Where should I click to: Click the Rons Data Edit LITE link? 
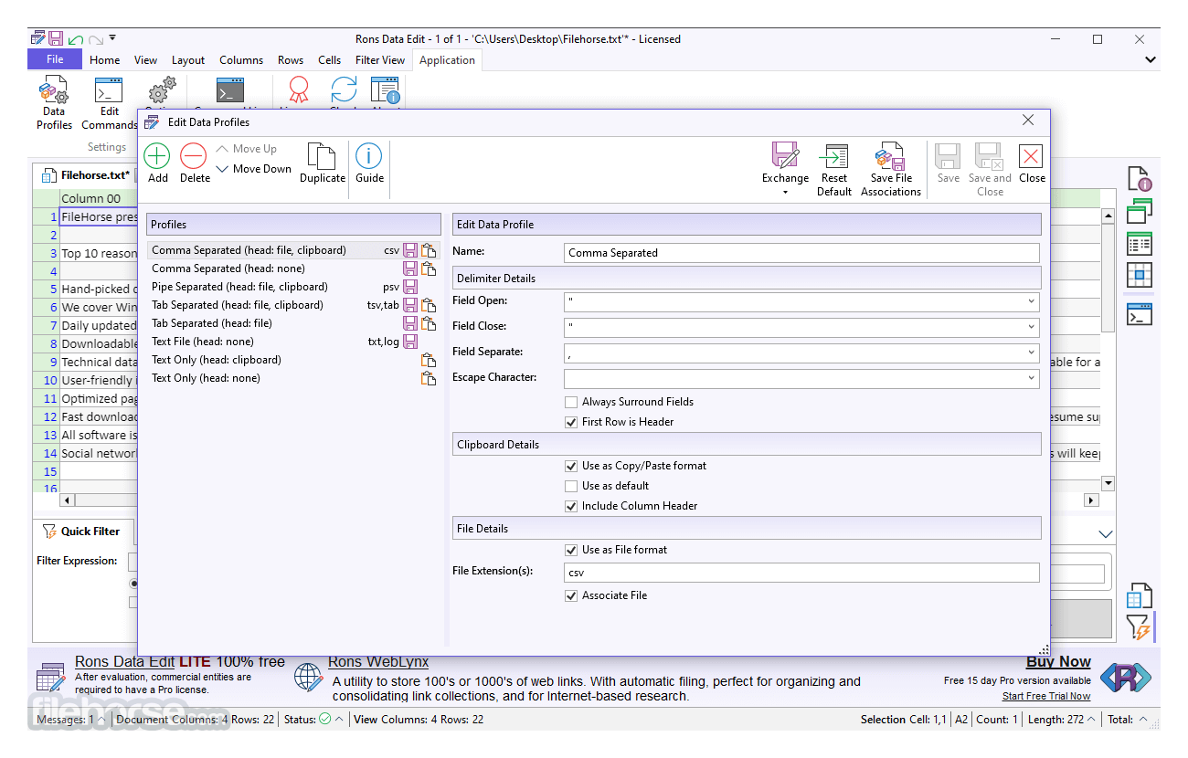coord(180,662)
